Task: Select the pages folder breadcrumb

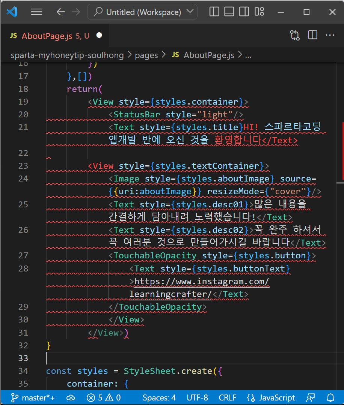Action: pyautogui.click(x=146, y=55)
